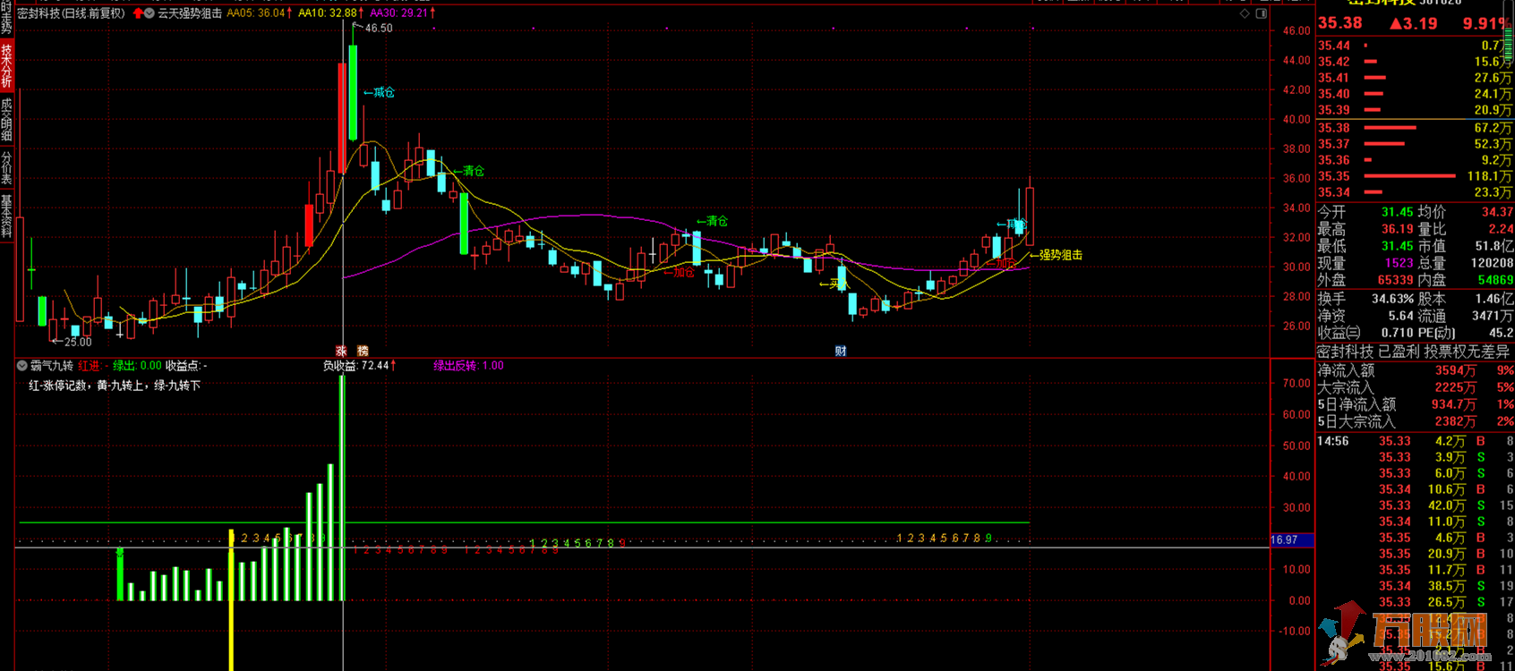Expand the dropdown before 霸气九转 indicator

[x=21, y=366]
